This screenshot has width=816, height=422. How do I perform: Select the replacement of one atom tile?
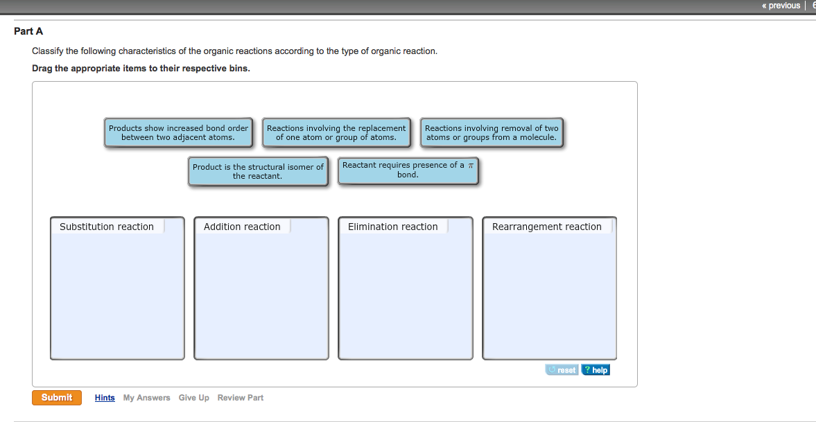coord(336,132)
